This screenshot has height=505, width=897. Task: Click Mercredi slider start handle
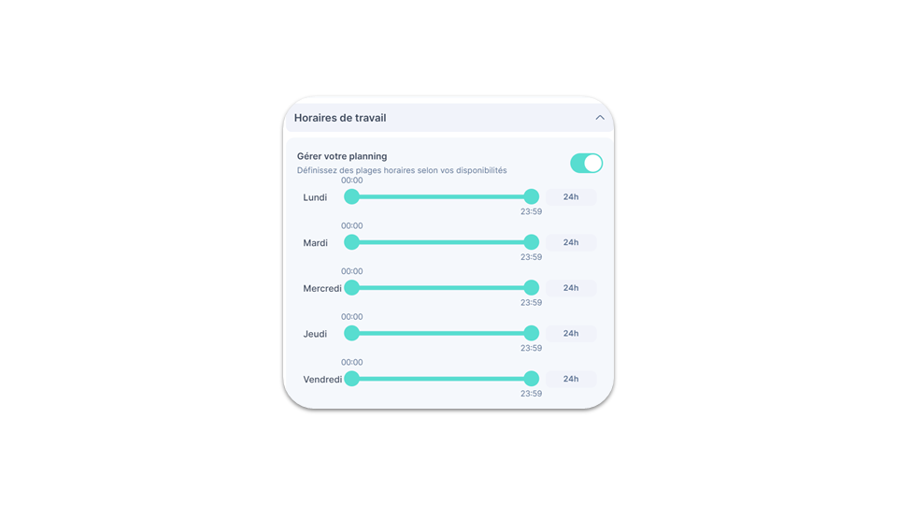click(352, 287)
